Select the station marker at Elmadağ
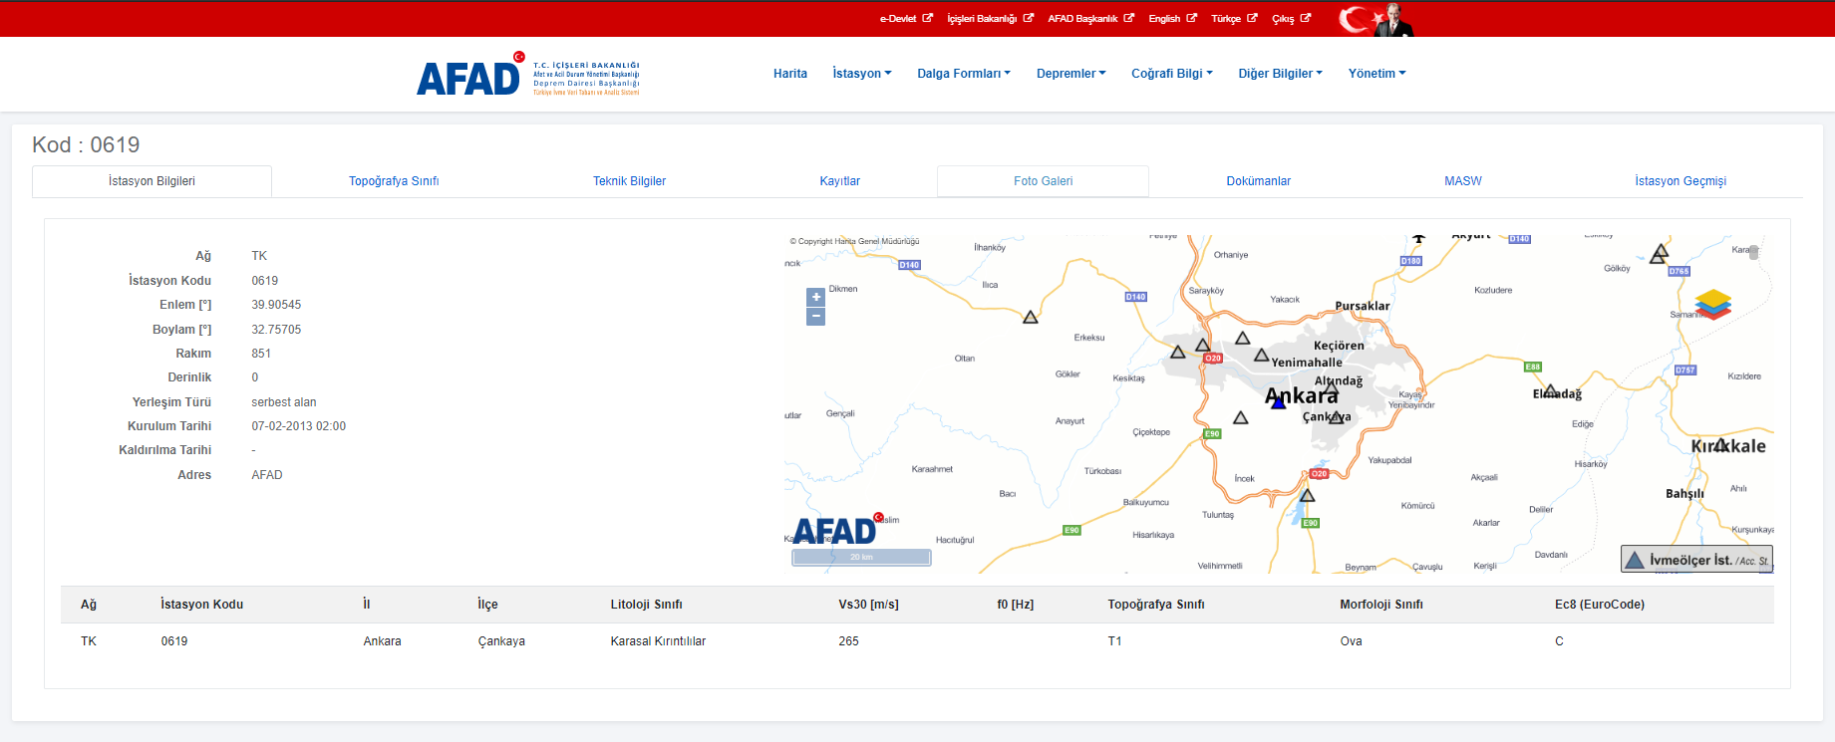Image resolution: width=1835 pixels, height=742 pixels. 1550,390
